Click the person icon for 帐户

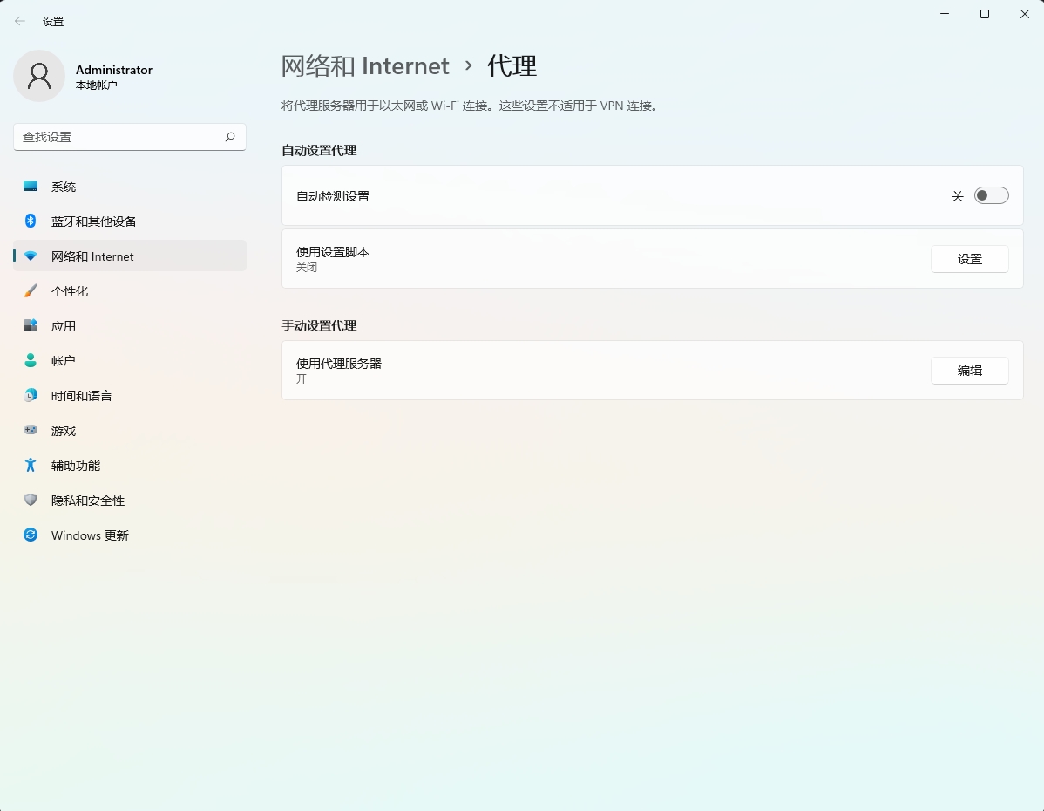point(31,360)
